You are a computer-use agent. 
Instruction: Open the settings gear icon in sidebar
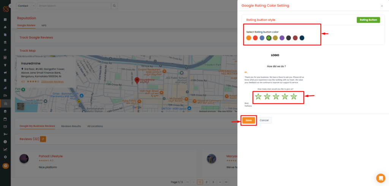[5, 157]
